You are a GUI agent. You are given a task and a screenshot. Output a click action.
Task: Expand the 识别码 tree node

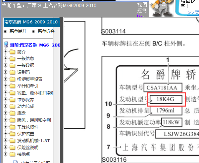[x=5, y=72]
